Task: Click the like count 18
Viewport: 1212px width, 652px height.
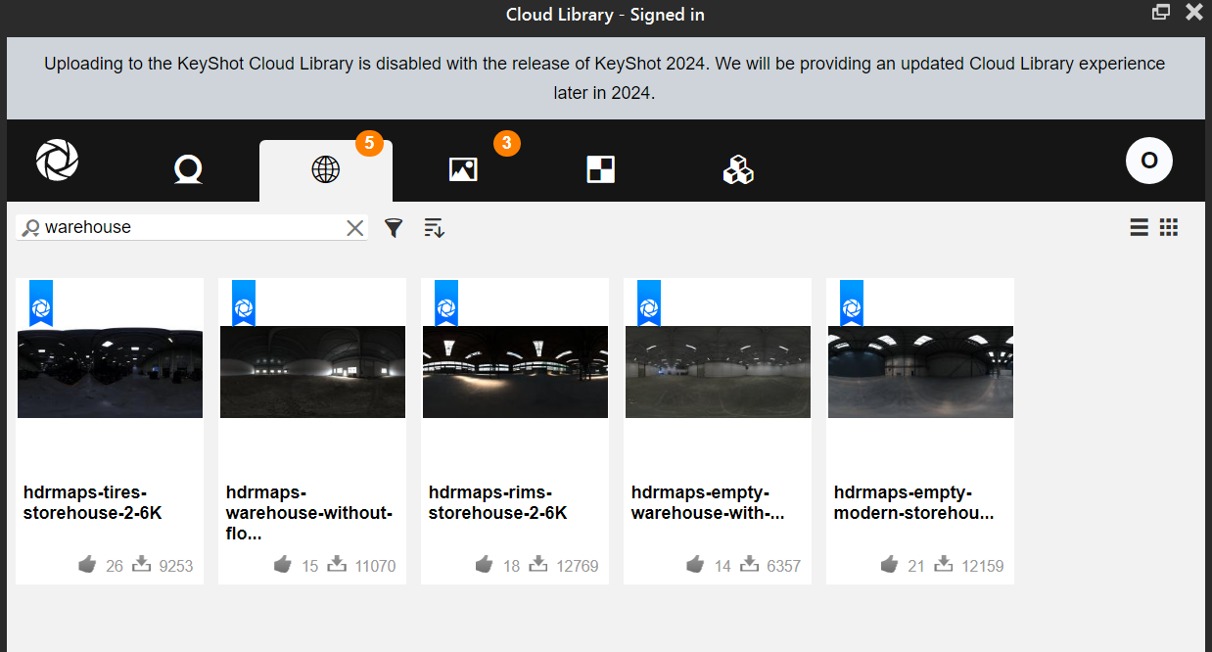Action: click(x=511, y=566)
